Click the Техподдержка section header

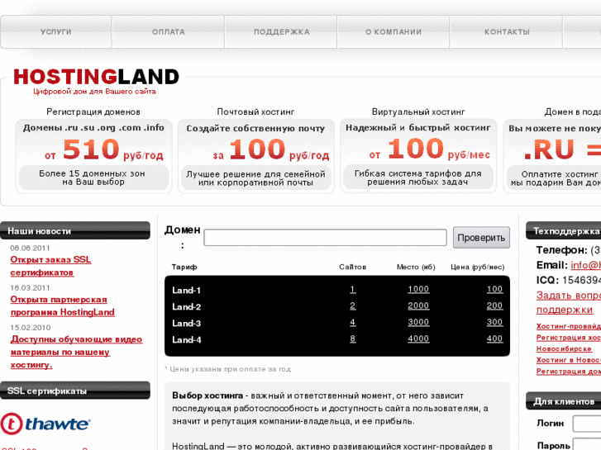click(564, 230)
